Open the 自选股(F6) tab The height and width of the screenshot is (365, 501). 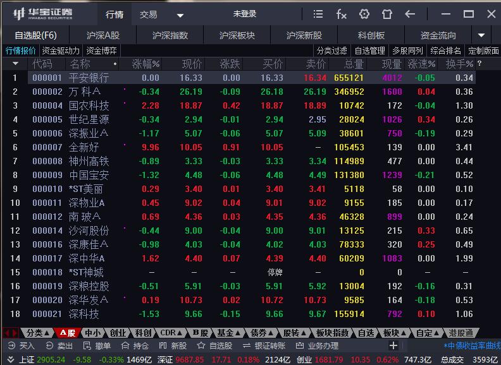(x=36, y=35)
